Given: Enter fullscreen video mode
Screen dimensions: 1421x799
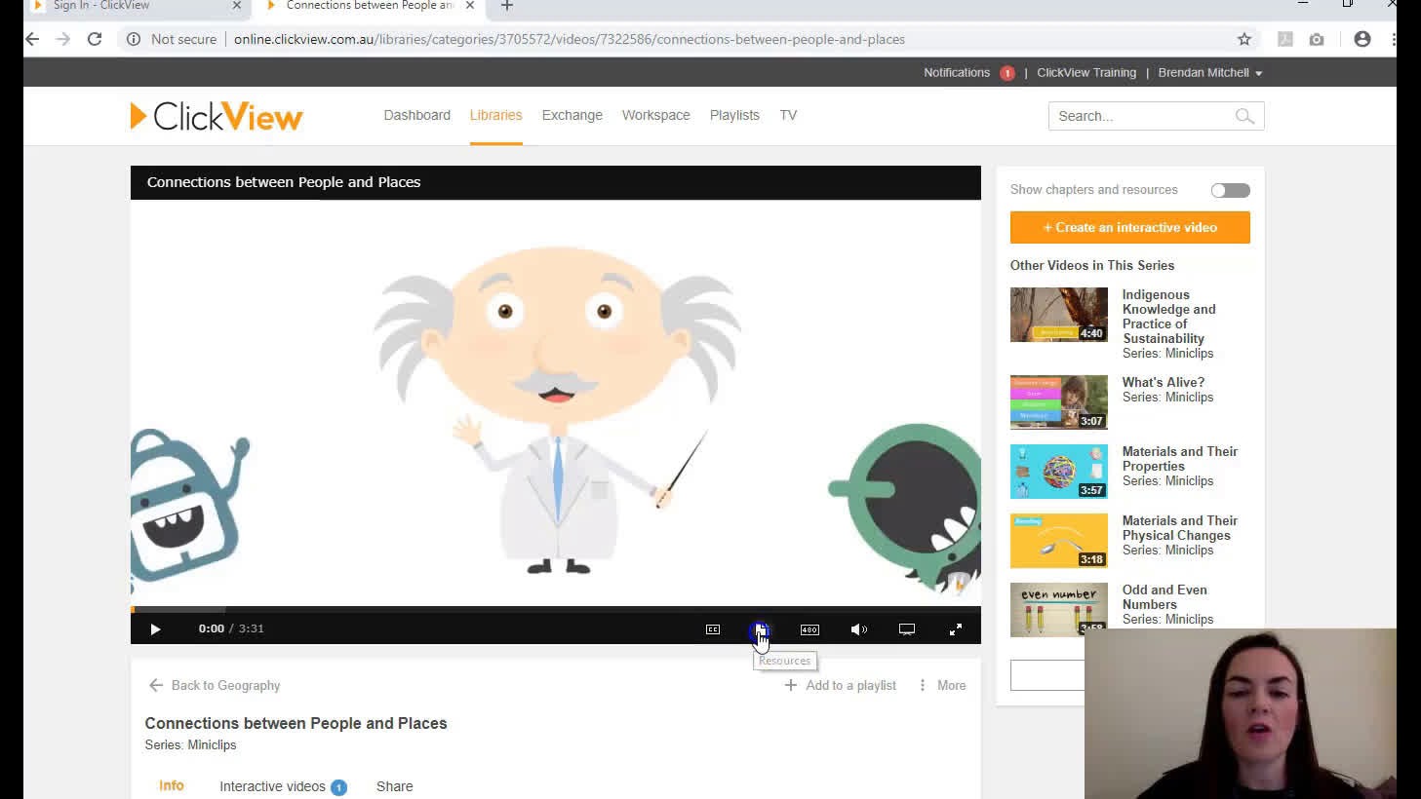Looking at the screenshot, I should (x=956, y=629).
